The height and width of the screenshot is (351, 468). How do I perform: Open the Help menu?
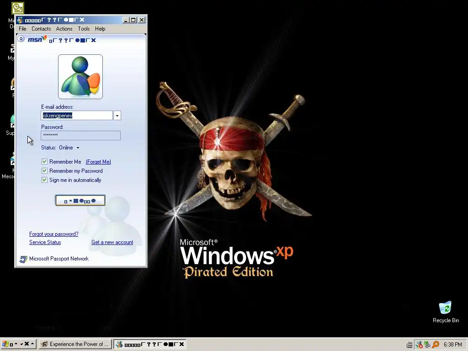pos(100,29)
